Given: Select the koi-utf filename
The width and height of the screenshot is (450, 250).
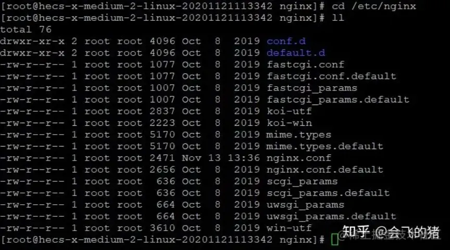Looking at the screenshot, I should [289, 111].
